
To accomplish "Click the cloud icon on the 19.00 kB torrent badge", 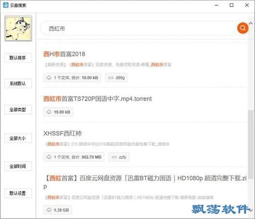I will pyautogui.click(x=49, y=112).
